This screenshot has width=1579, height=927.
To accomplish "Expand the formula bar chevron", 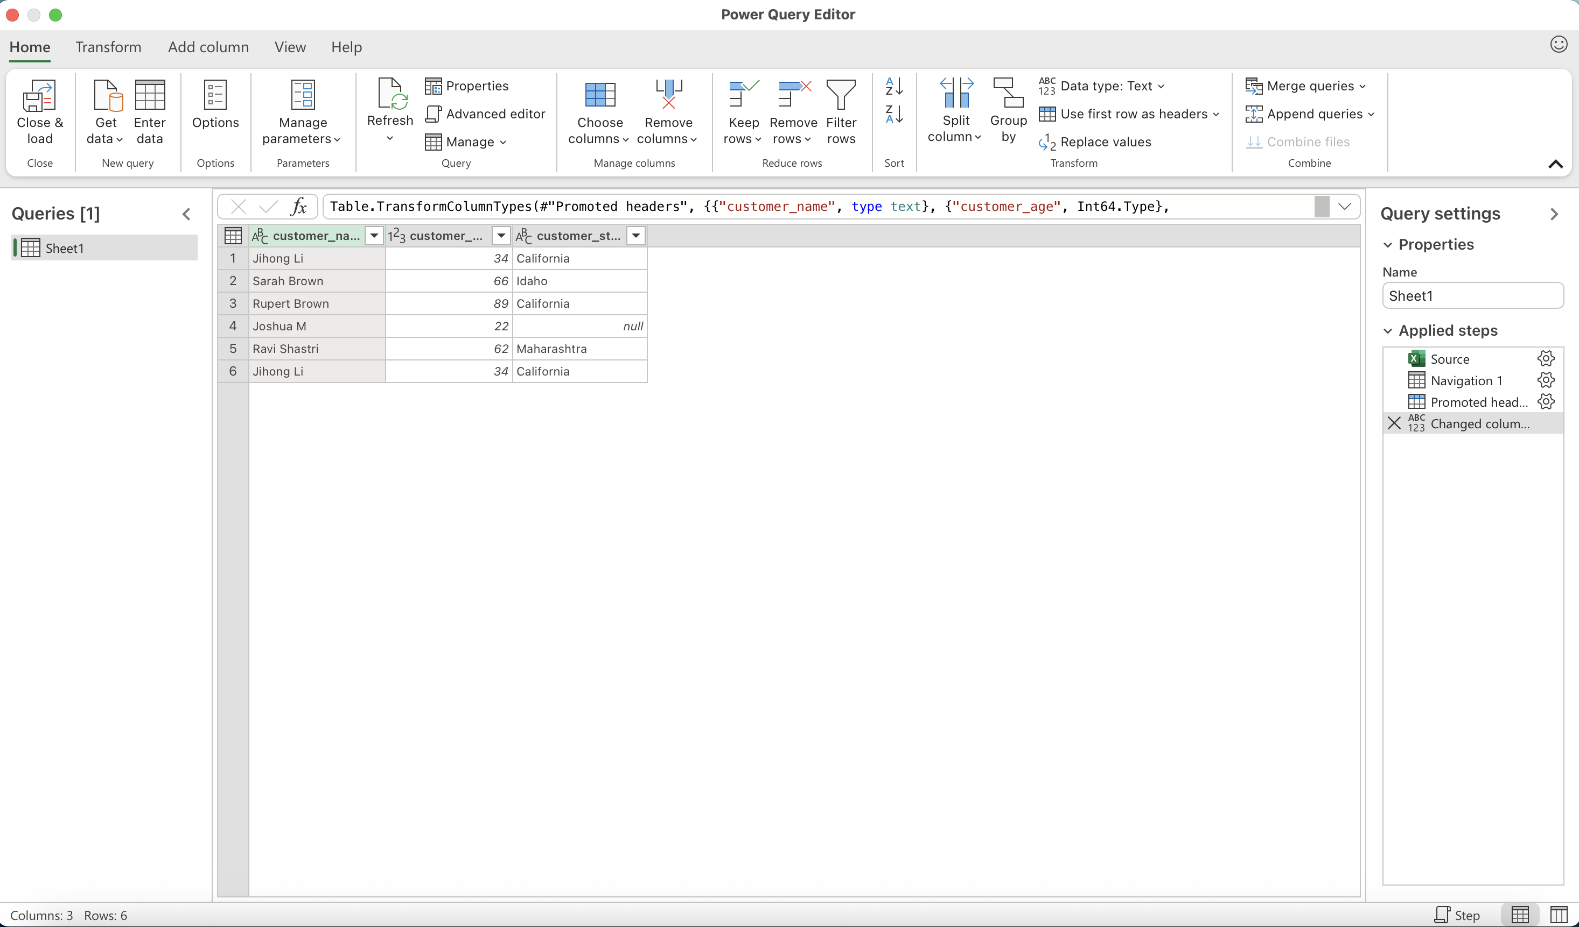I will [1344, 207].
